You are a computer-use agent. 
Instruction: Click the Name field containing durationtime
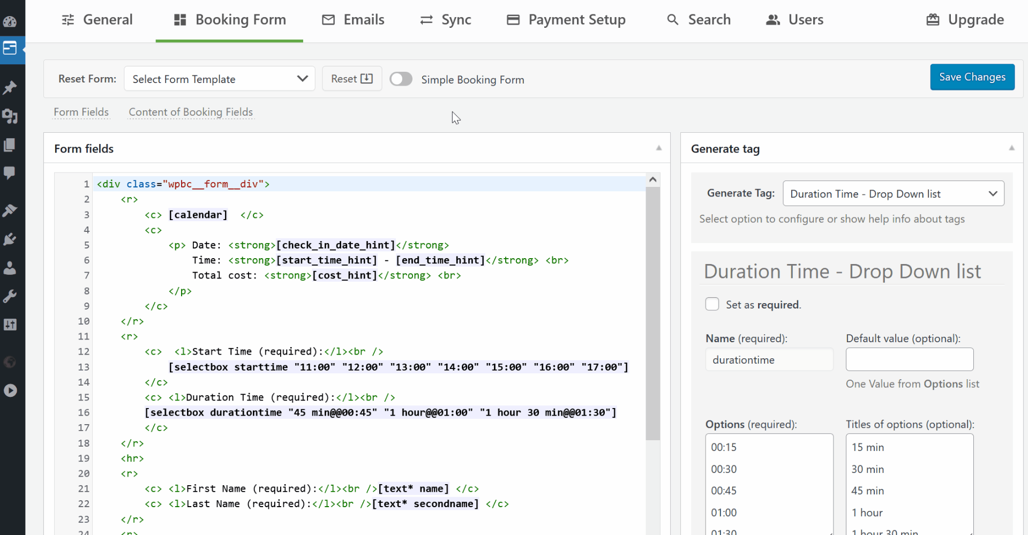click(769, 359)
